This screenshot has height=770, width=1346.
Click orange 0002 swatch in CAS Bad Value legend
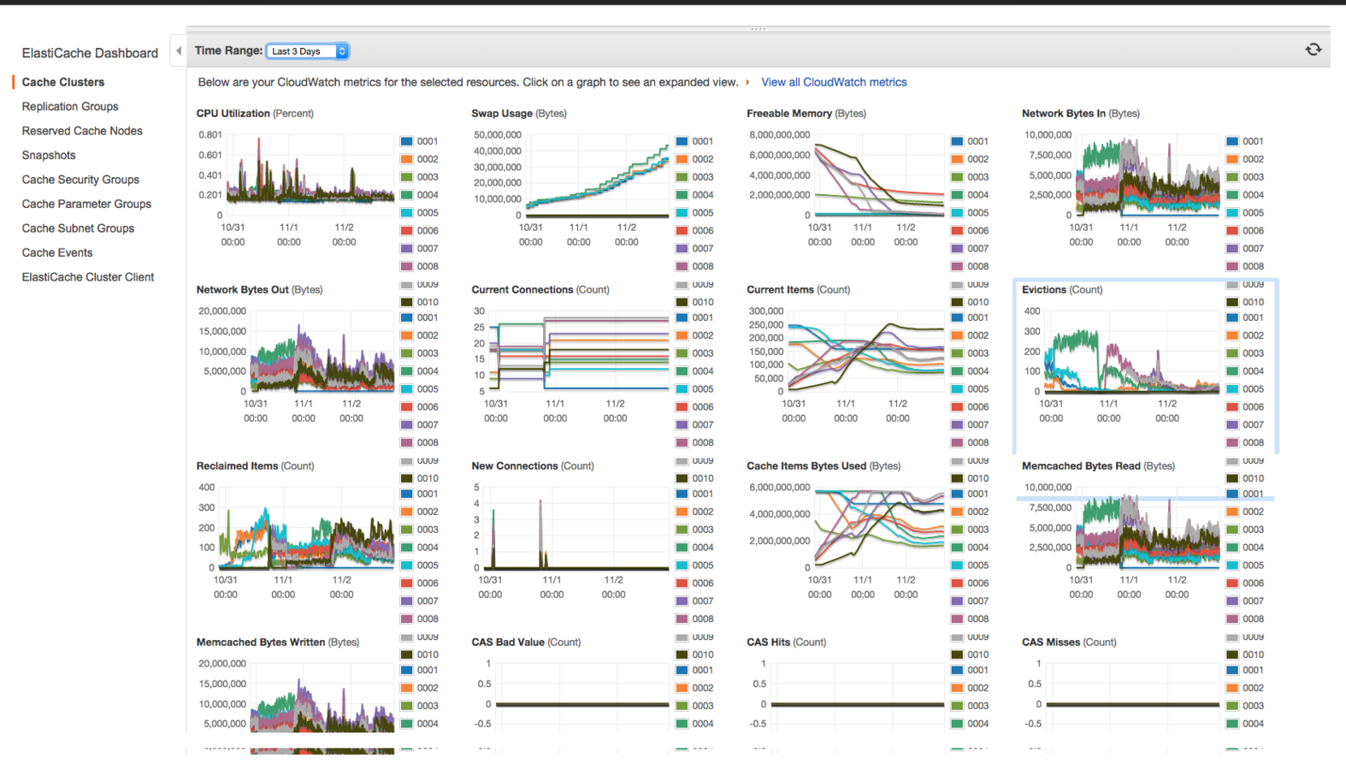pyautogui.click(x=682, y=688)
